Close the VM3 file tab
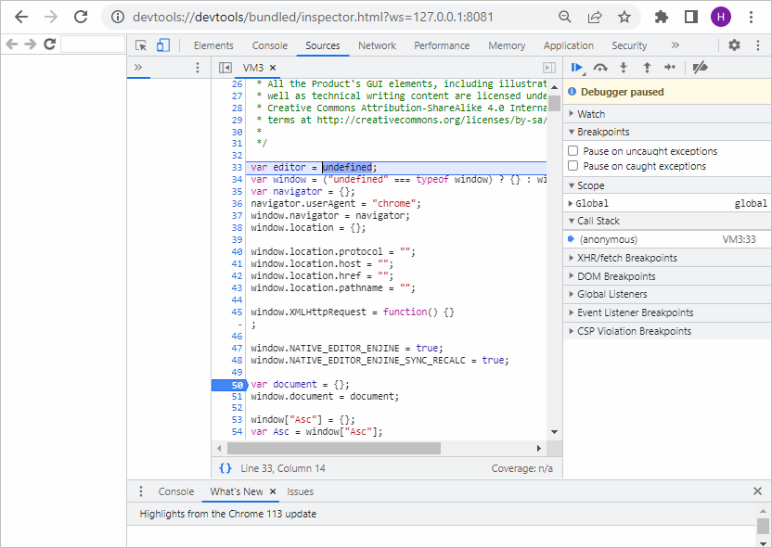Viewport: 772px width, 548px height. click(273, 68)
